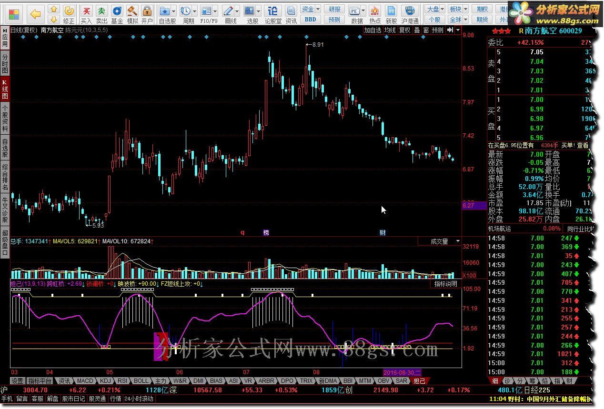The width and height of the screenshot is (604, 409).
Task: Toggle the 复权 price adjustment button
Action: click(x=404, y=30)
